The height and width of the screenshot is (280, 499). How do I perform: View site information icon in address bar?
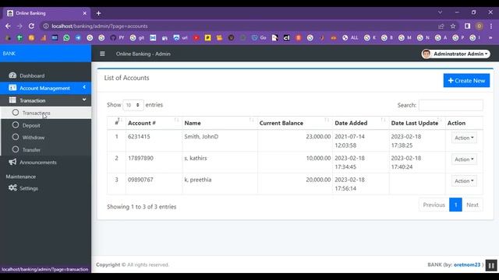click(46, 26)
